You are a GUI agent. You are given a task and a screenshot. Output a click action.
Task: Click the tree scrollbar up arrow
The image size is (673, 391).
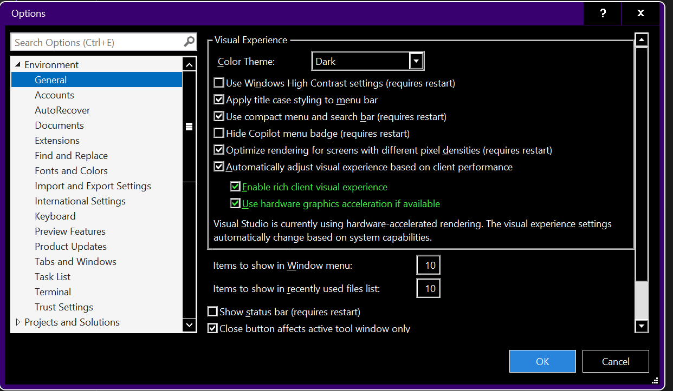pyautogui.click(x=189, y=64)
